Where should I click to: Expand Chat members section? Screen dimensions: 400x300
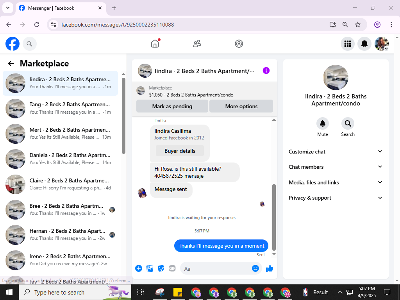(336, 167)
